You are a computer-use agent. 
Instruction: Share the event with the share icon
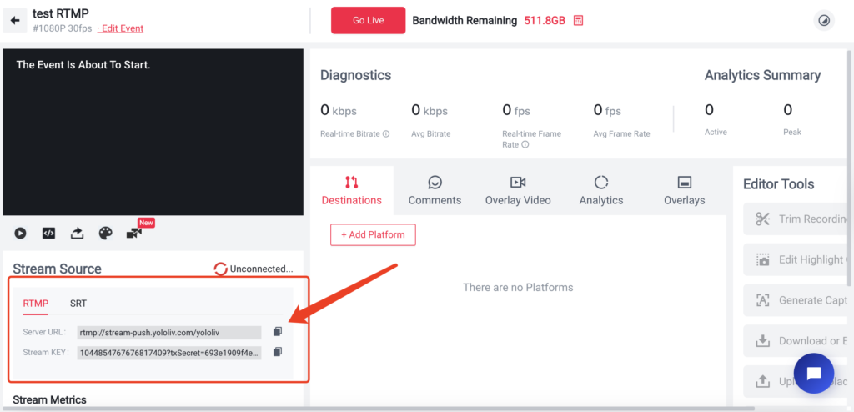point(78,234)
